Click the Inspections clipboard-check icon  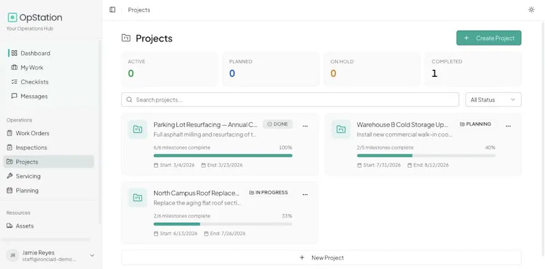pos(10,147)
